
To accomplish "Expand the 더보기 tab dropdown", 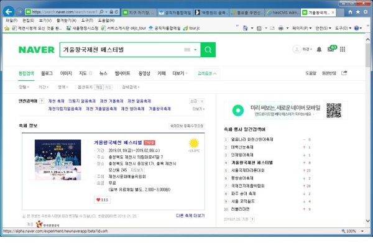I will coord(180,73).
